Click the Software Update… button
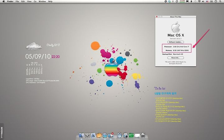This screenshot has height=140, width=224. [x=175, y=42]
